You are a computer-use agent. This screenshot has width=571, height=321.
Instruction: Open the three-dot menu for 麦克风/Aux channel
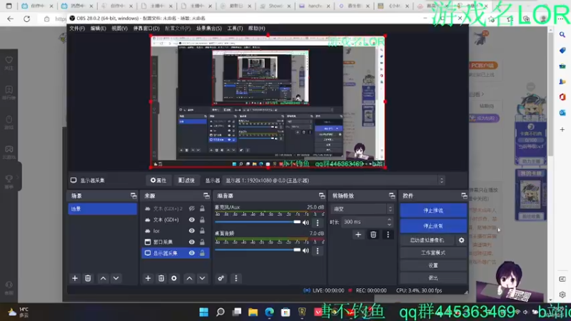tap(318, 223)
